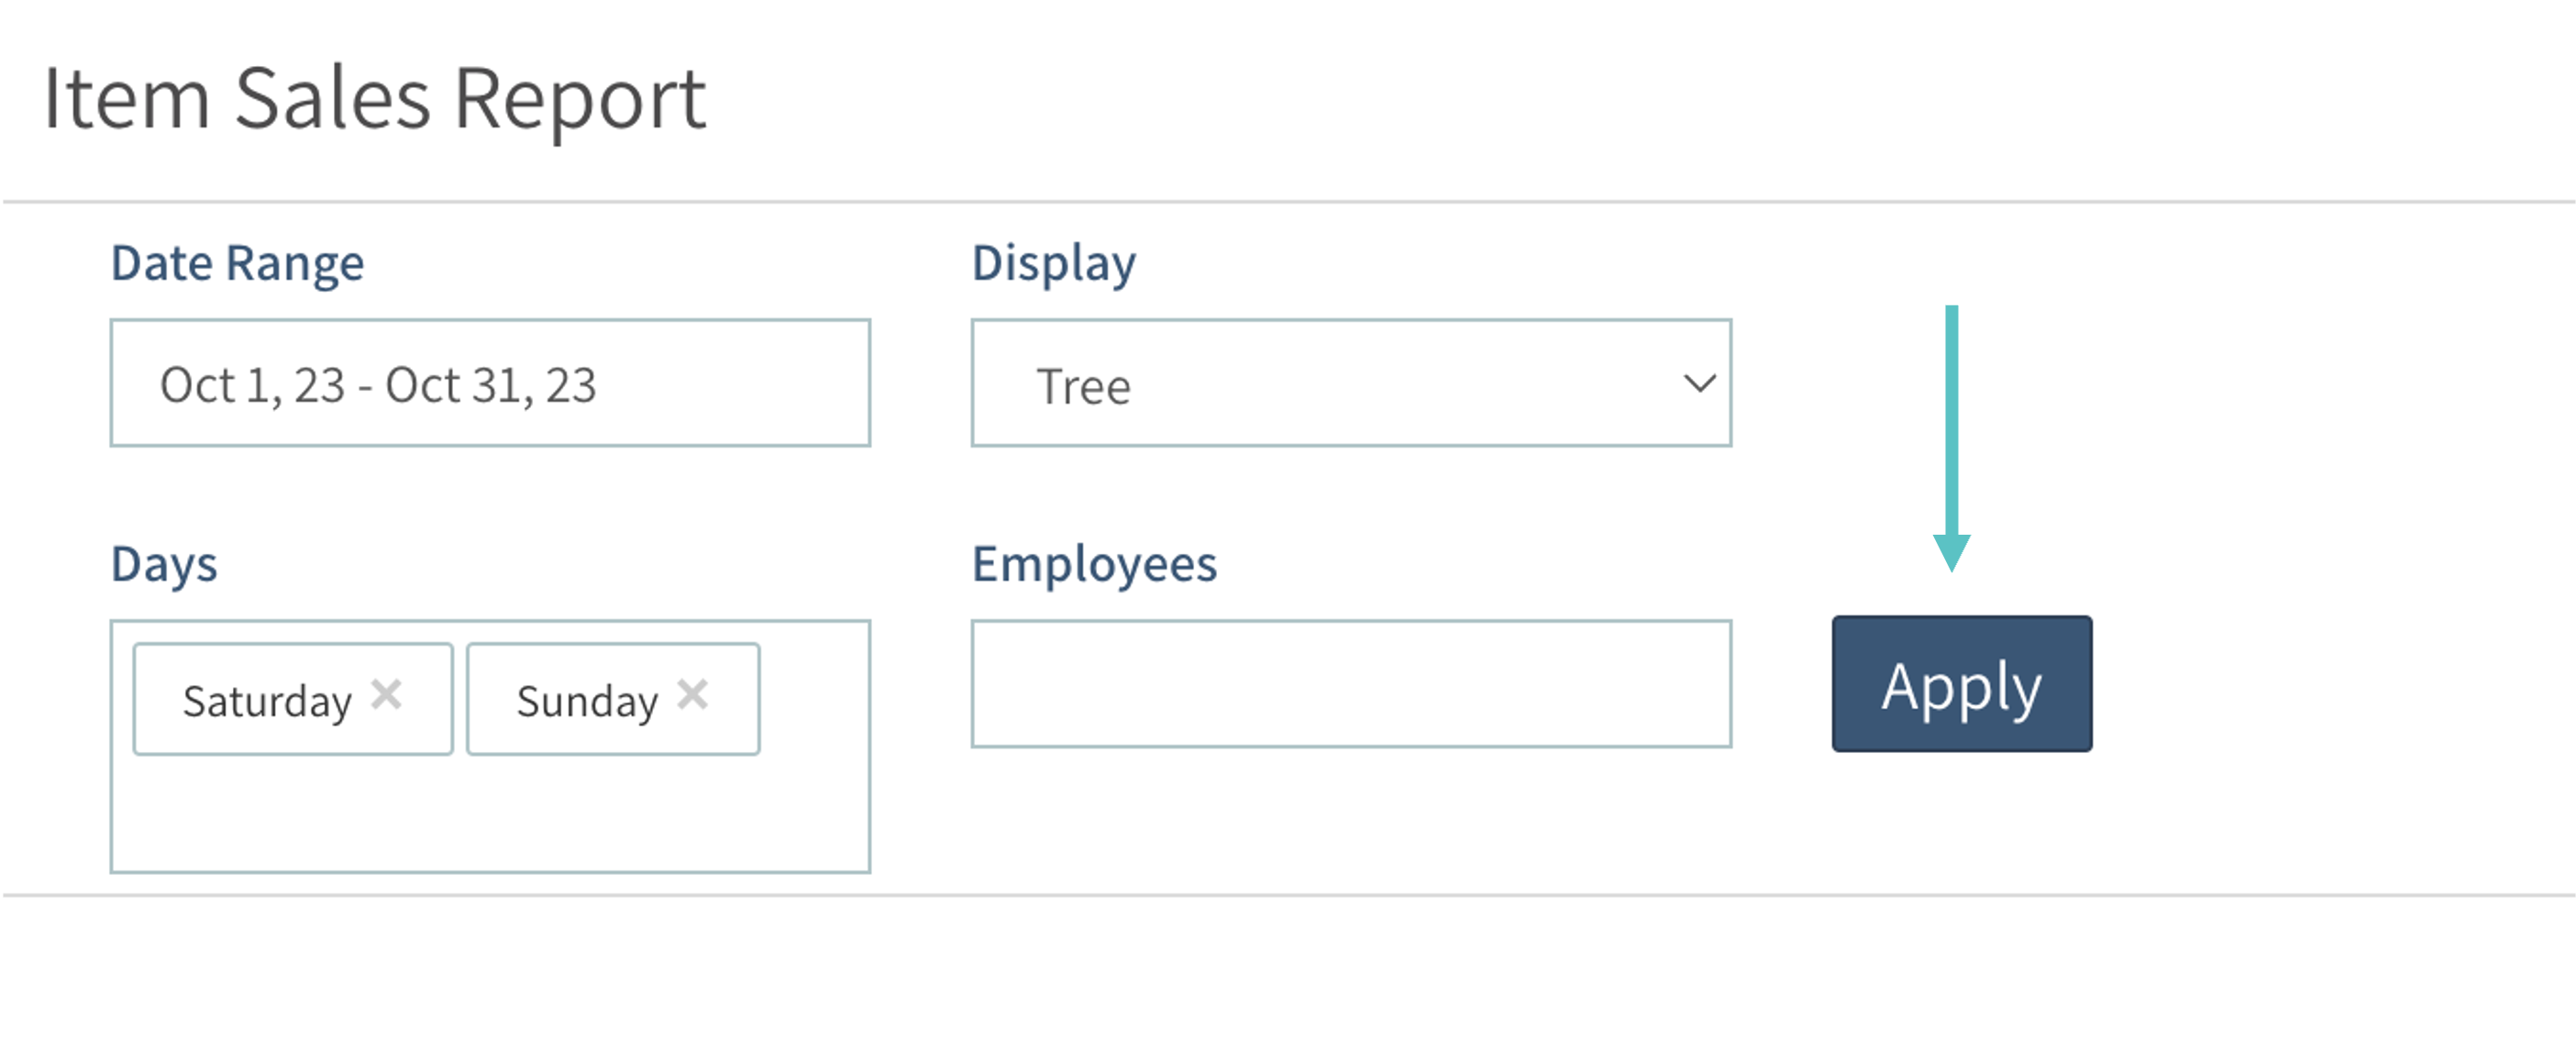Click the Employees field label
2576x1063 pixels.
coord(1094,564)
